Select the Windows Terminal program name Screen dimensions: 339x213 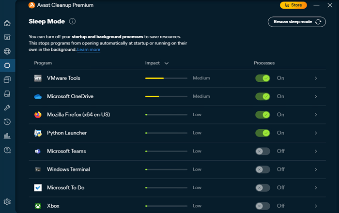point(68,169)
